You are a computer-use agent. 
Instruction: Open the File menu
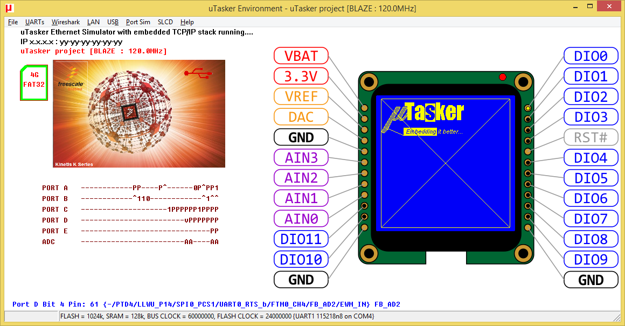point(13,22)
